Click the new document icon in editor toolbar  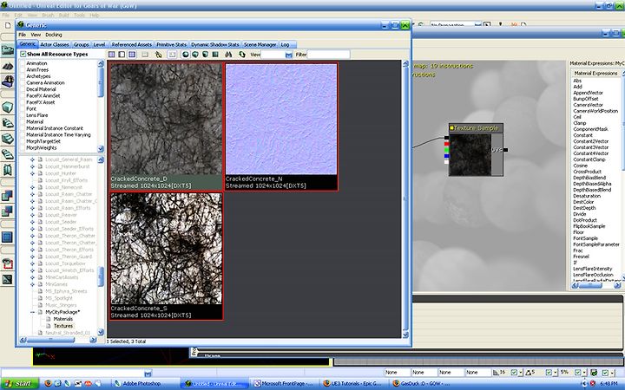pos(8,25)
